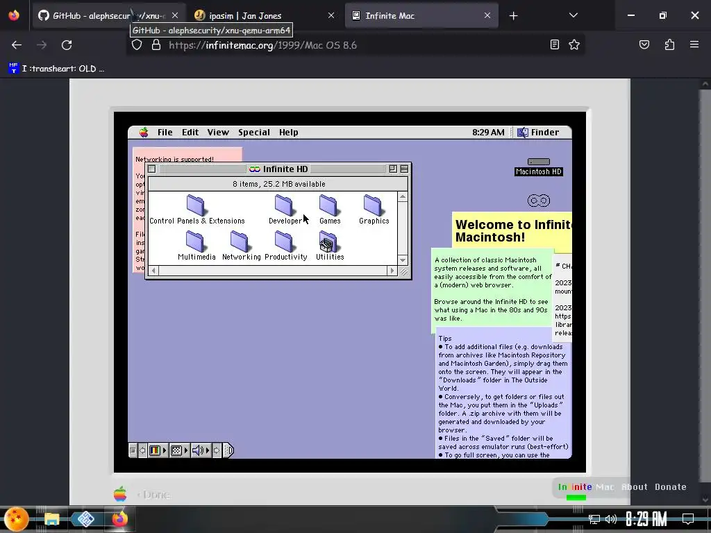Open the Control Strip monitor color depth module

(158, 450)
